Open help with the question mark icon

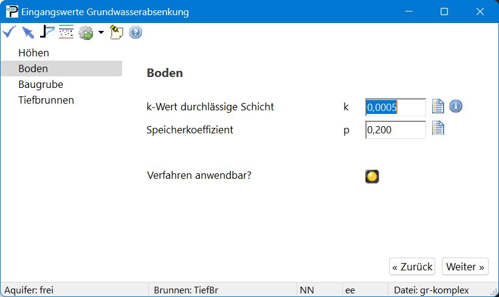136,32
